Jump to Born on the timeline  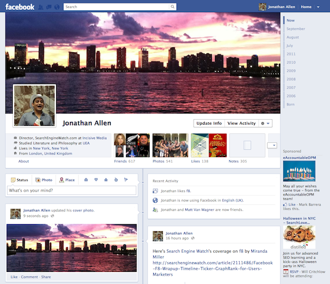[290, 104]
